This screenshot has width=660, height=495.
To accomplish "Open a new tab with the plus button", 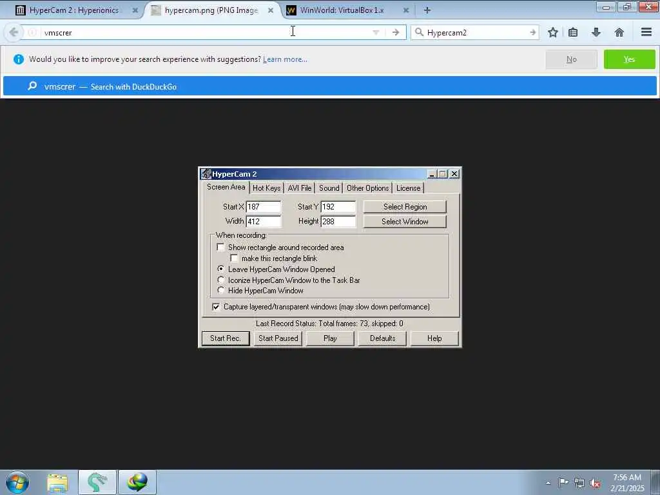I will (427, 10).
